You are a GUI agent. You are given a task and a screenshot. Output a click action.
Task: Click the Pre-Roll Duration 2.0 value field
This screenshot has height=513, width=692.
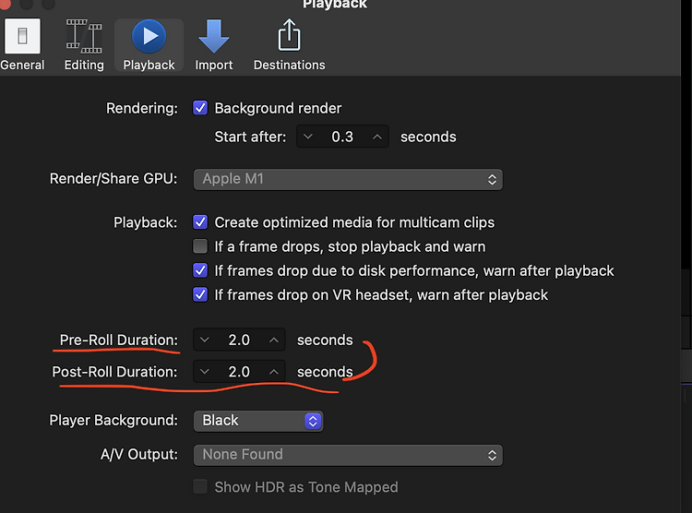(239, 340)
